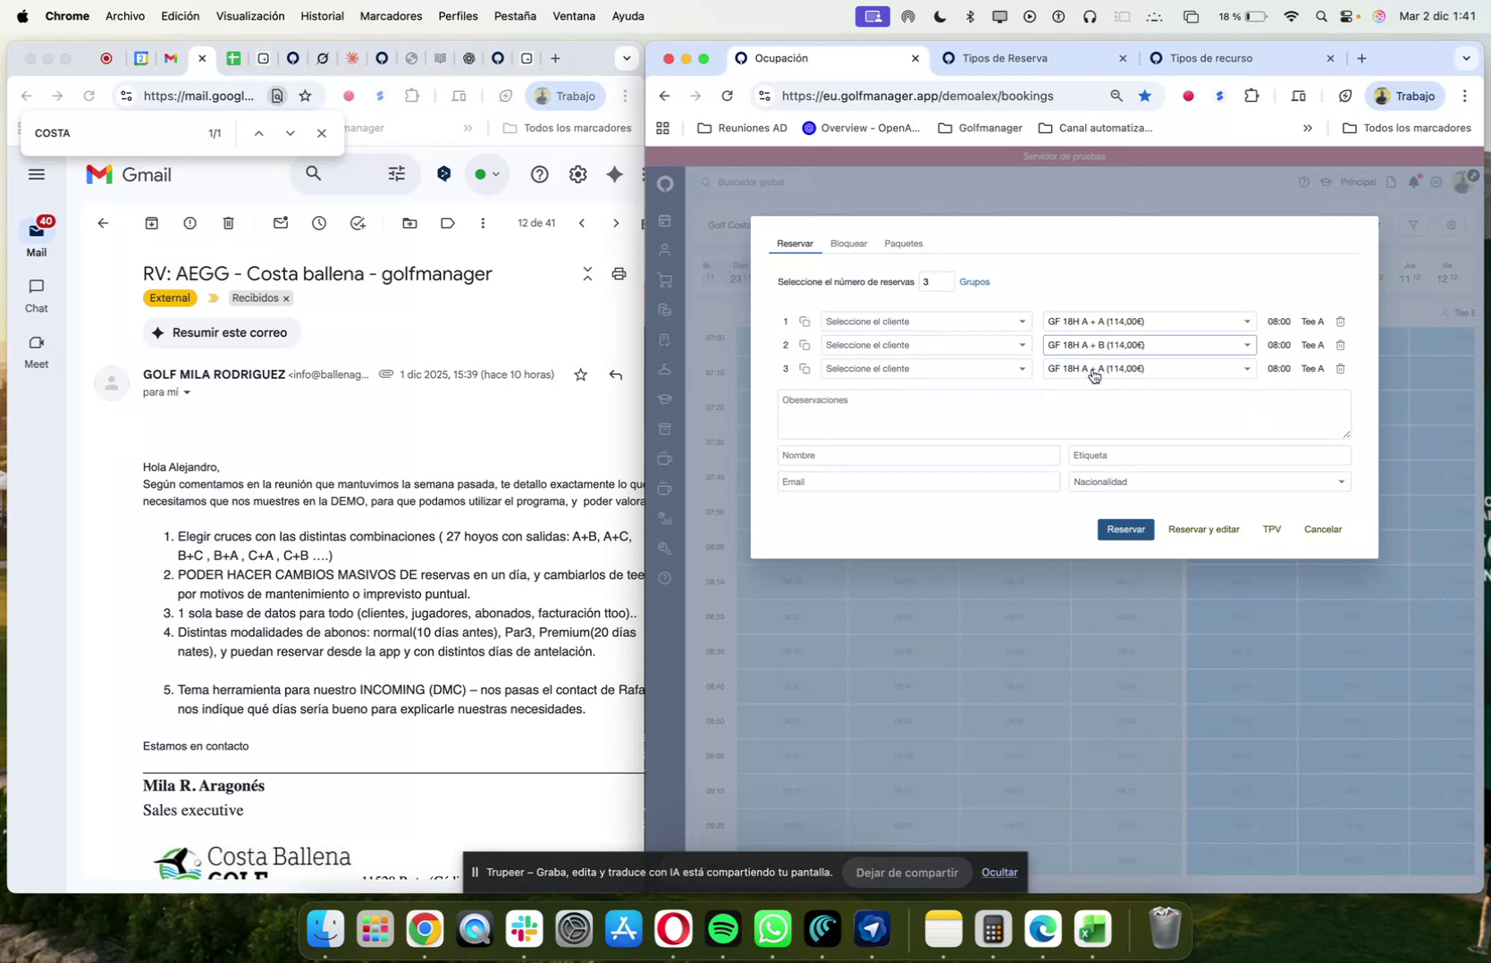Switch to the Bloquear tab in the dialog

(847, 243)
